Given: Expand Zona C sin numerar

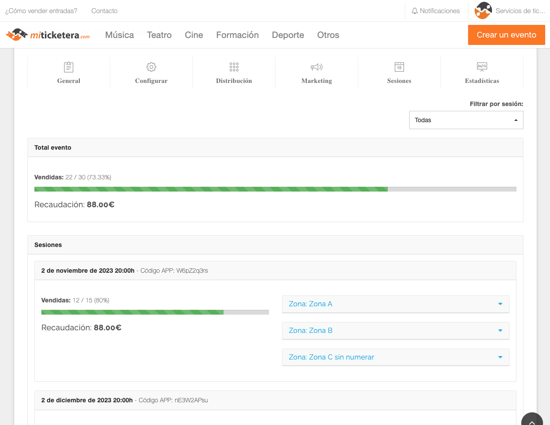Looking at the screenshot, I should [x=395, y=357].
